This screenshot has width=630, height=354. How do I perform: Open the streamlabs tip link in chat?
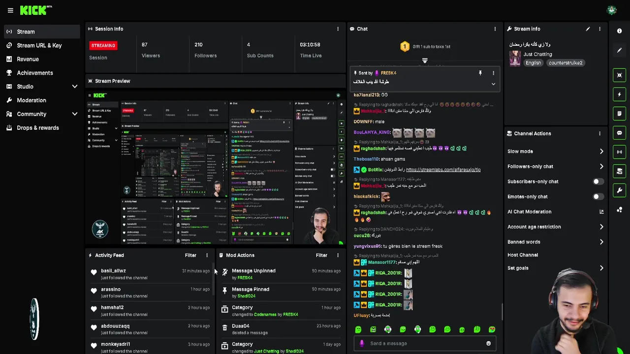point(443,170)
